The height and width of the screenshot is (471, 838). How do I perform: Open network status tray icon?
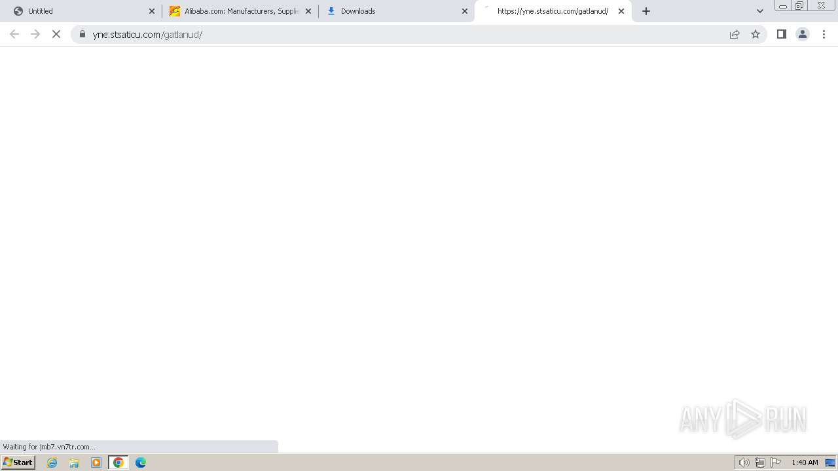[759, 462]
